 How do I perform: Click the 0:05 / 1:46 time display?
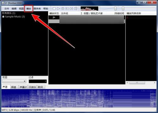pos(49,110)
